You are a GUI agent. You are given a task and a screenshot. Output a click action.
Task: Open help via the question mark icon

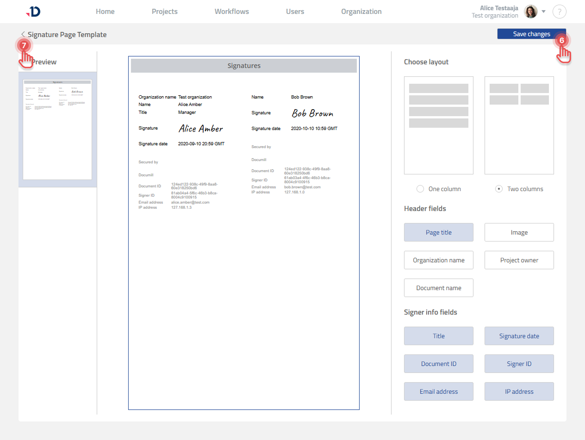[559, 11]
